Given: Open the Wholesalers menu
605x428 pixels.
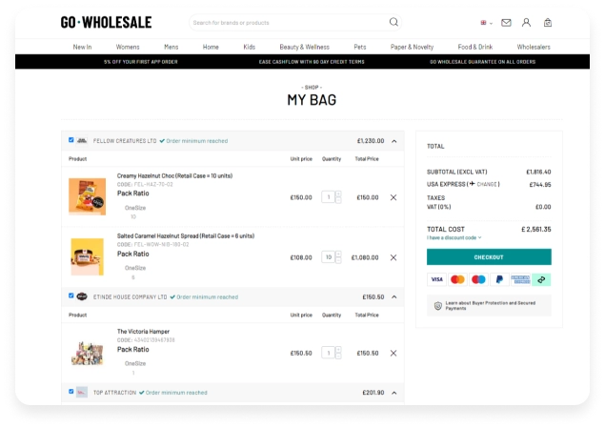Looking at the screenshot, I should [x=534, y=47].
